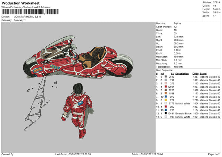Image resolution: width=222 pixels, height=157 pixels.
Task: Select the 'EndY:' label
Action: [x=159, y=53]
